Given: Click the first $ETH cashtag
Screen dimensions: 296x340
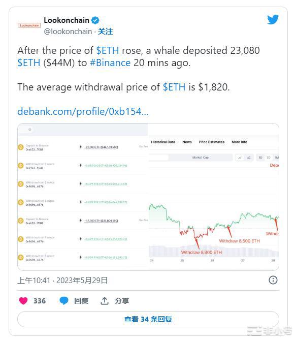Looking at the screenshot, I should 108,50.
